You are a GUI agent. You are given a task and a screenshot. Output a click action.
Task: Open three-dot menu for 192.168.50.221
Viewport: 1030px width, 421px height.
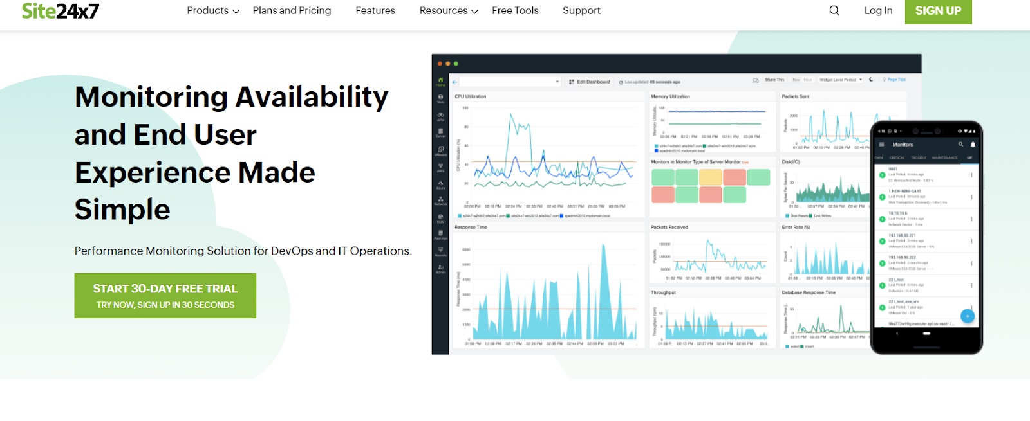coord(971,241)
